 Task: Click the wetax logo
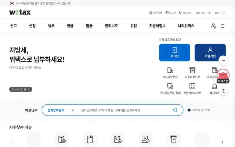pyautogui.click(x=20, y=12)
